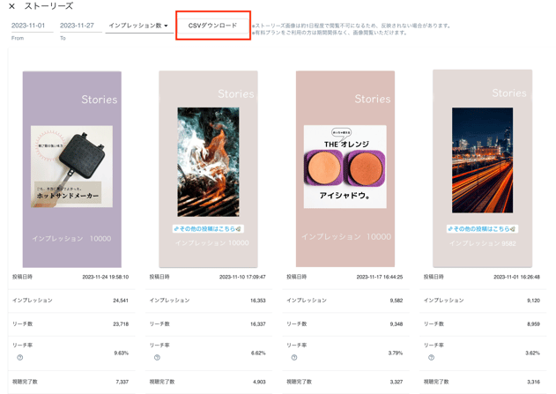
Task: Select the 24,541 impressions value in first card
Action: [121, 301]
